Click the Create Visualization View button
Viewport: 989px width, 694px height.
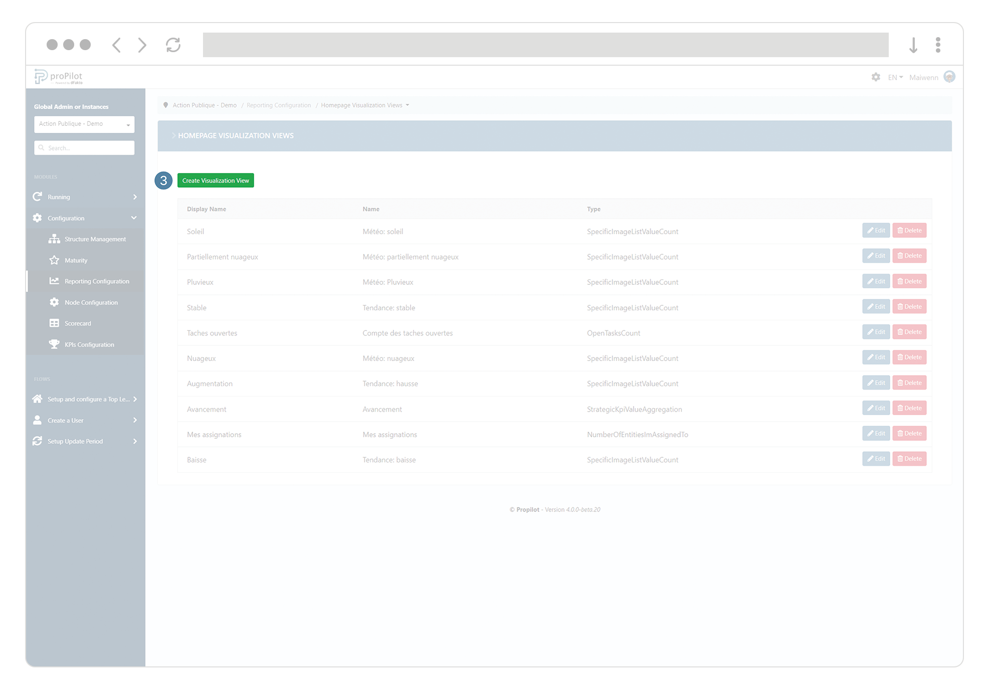[x=216, y=180]
